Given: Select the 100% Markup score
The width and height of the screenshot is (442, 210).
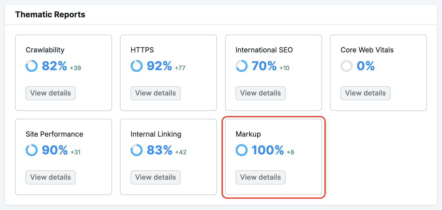Looking at the screenshot, I should (267, 150).
